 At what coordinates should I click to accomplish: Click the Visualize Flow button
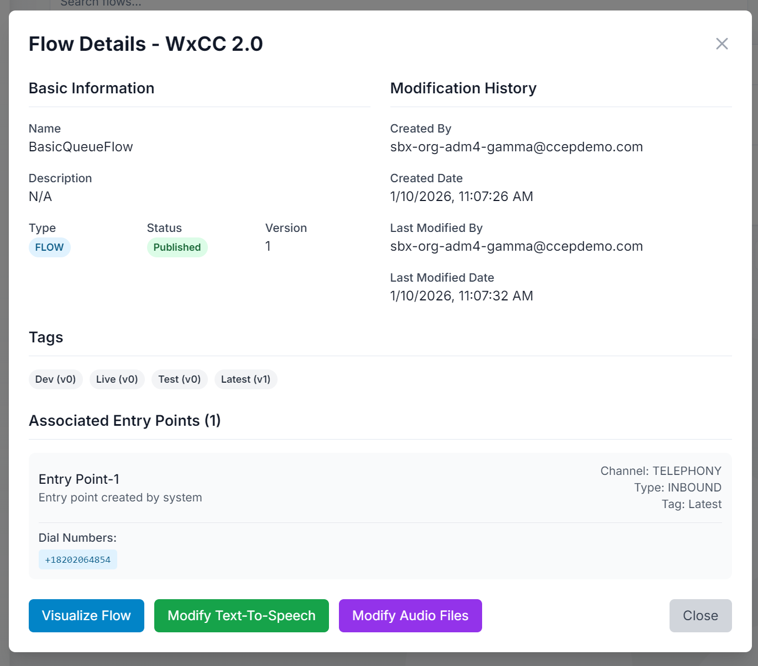[x=86, y=616]
